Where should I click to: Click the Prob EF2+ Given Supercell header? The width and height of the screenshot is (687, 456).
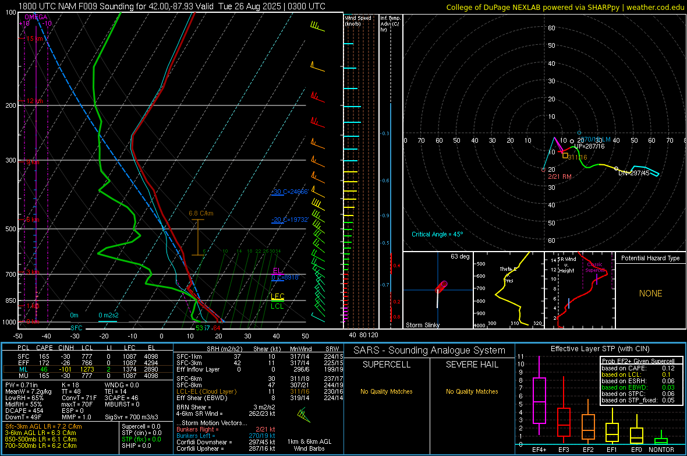pos(638,361)
